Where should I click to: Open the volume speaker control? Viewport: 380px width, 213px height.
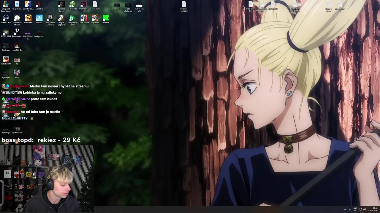[365, 209]
